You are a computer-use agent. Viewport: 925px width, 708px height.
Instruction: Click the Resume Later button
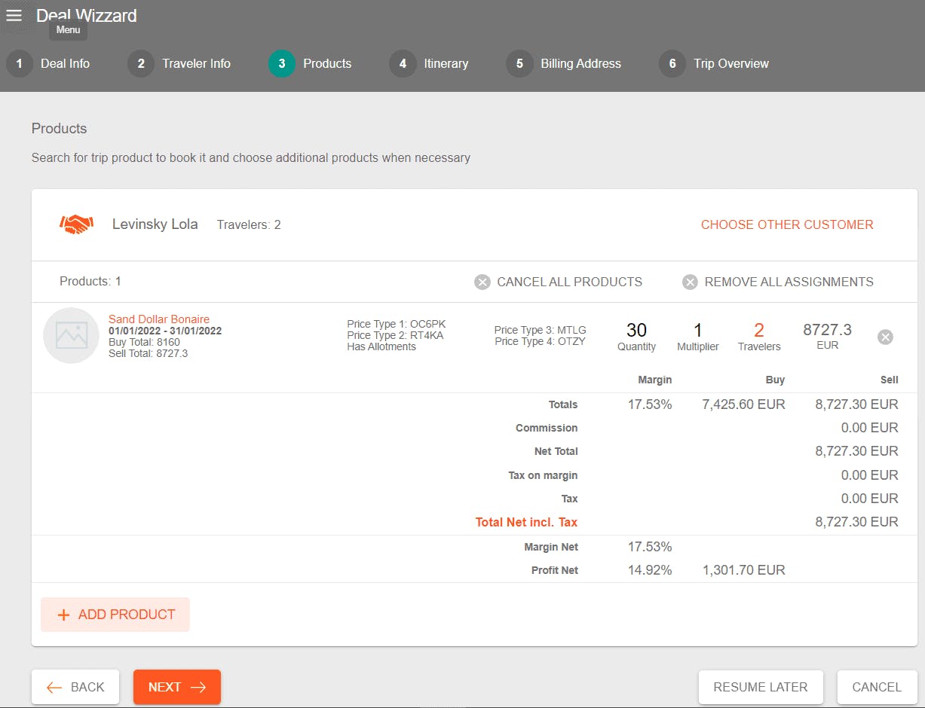coord(761,687)
